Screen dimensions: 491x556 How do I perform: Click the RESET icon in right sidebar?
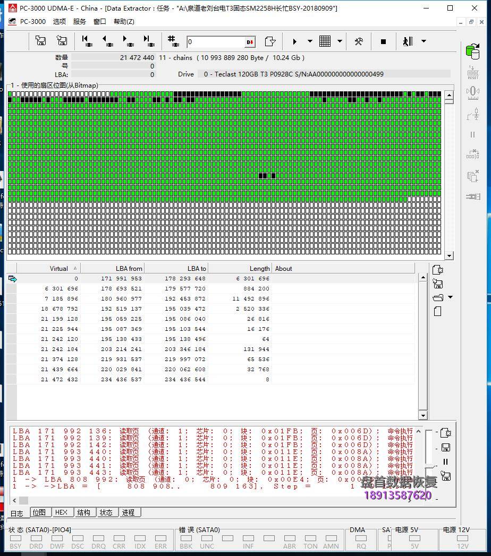point(472,72)
